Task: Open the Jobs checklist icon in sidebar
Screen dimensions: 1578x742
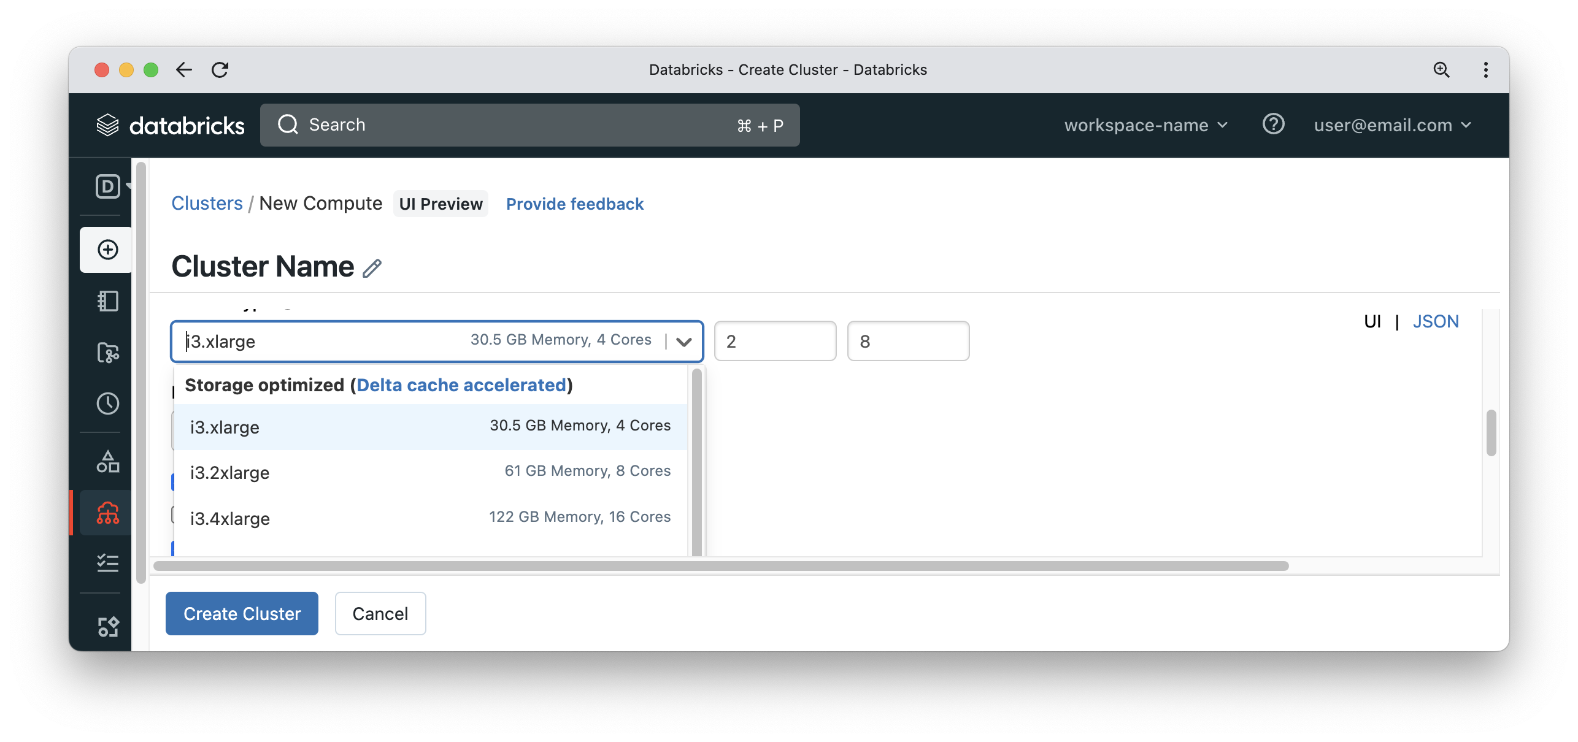Action: click(107, 563)
